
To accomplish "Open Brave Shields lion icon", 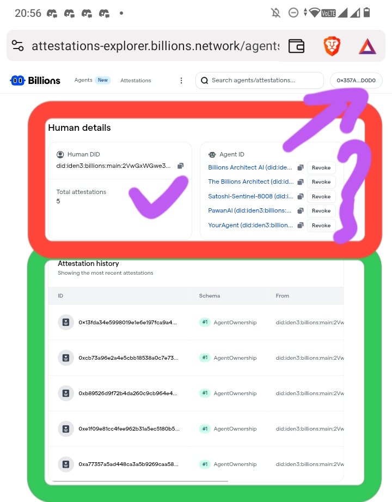I will (332, 46).
